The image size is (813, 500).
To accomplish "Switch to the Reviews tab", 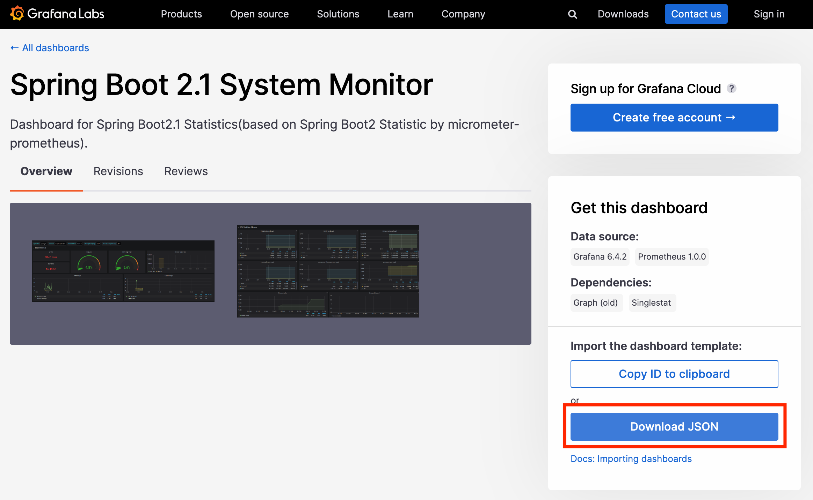I will tap(186, 171).
